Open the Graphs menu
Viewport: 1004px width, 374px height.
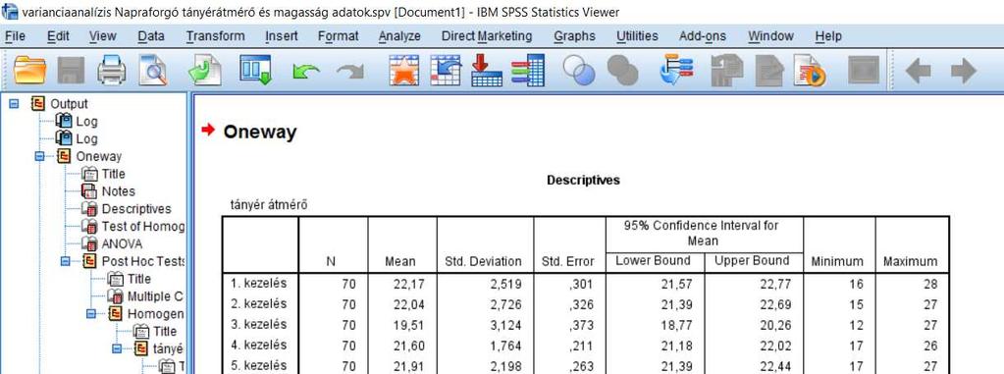574,36
